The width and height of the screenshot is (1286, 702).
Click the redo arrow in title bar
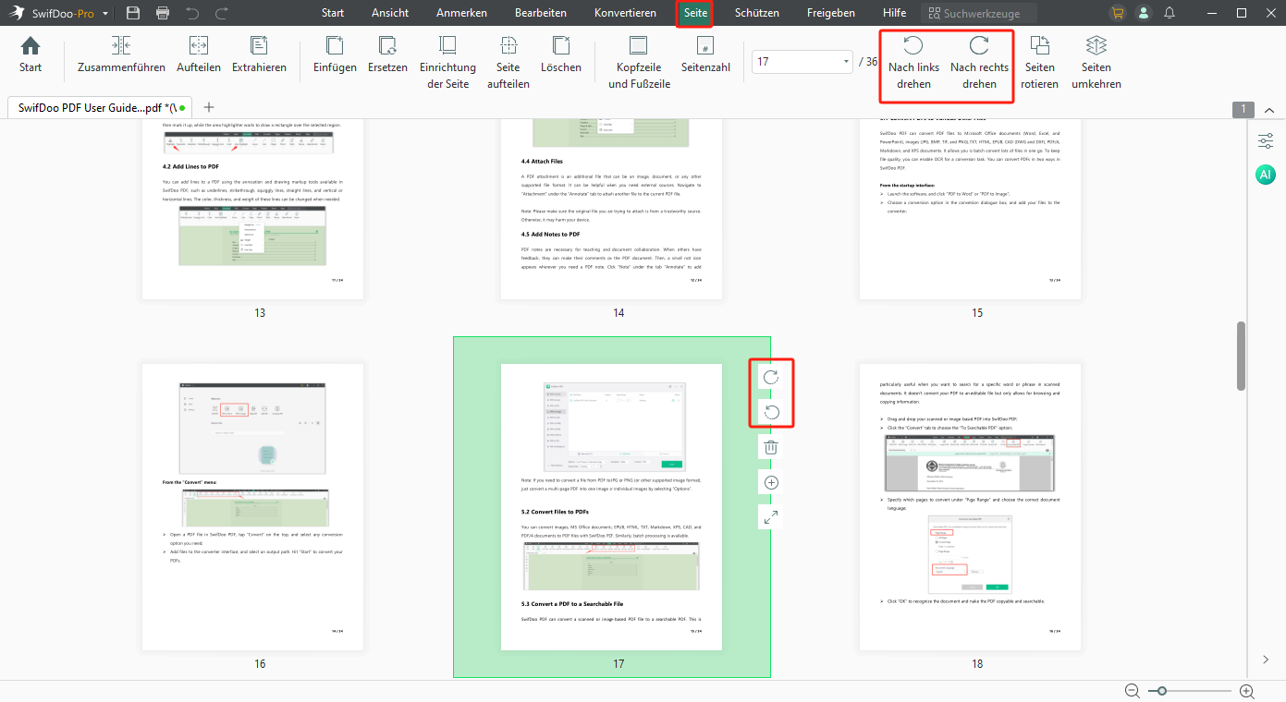(x=222, y=13)
